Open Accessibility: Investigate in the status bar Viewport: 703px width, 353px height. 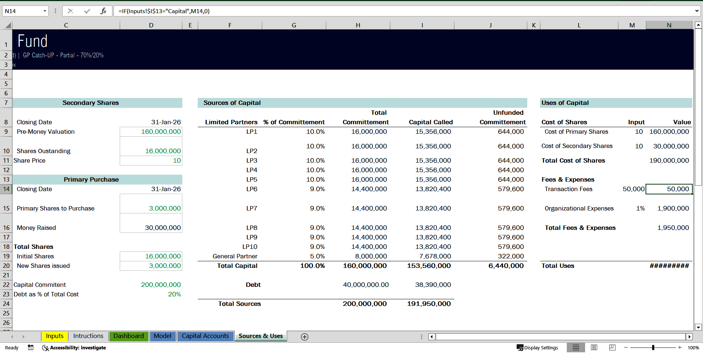point(74,348)
